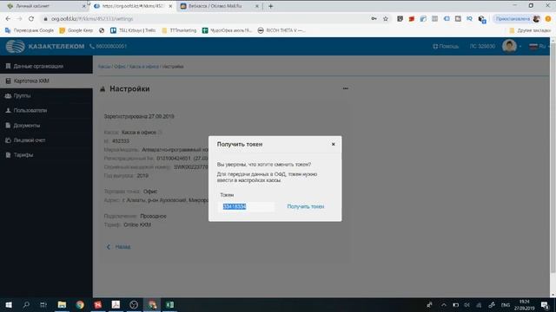The height and width of the screenshot is (312, 556).
Task: Click the Назад back link
Action: (118, 247)
